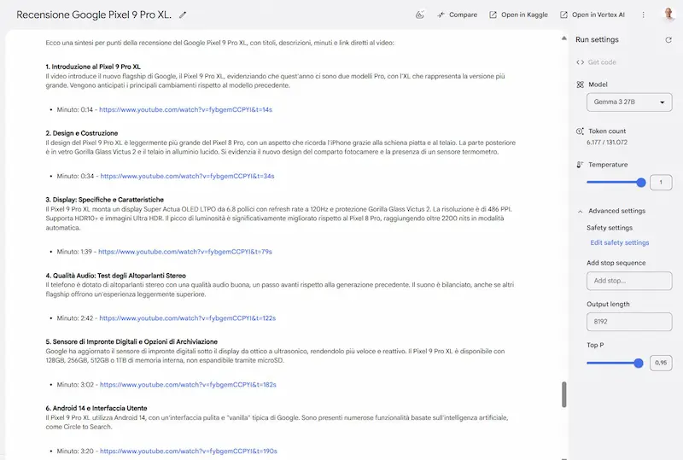
Task: Click the Temperature thermometer icon
Action: tap(580, 165)
